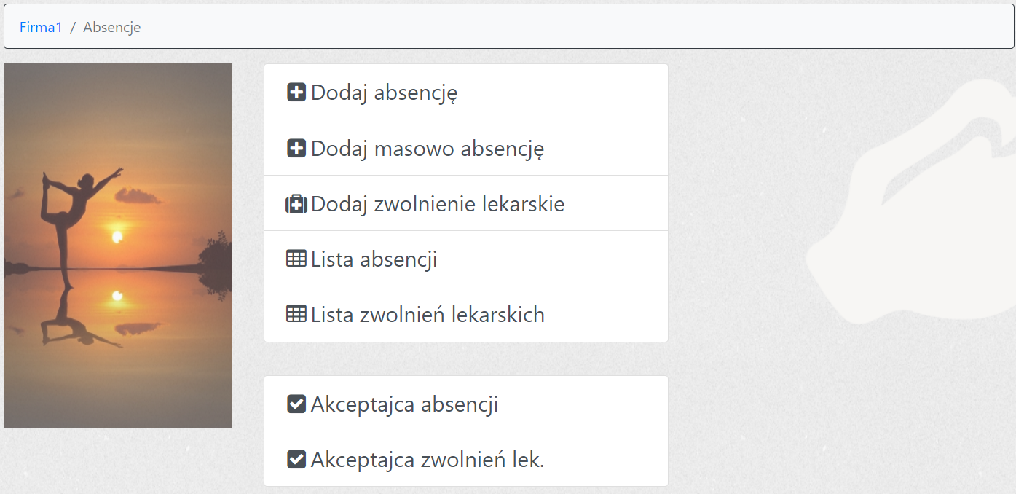This screenshot has height=494, width=1016.
Task: Open the Dodaj absencję text link
Action: (x=384, y=93)
